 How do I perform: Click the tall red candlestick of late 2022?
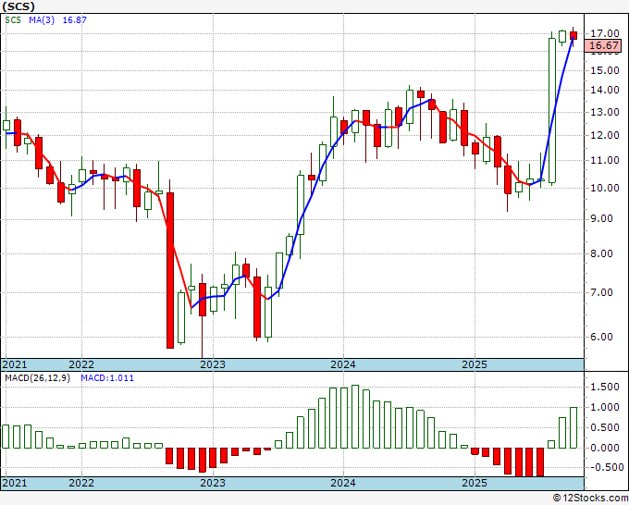pos(170,270)
